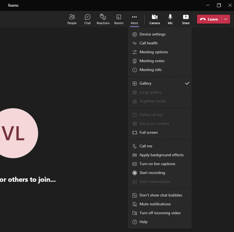Open breakout Rooms
This screenshot has width=234, height=232.
coord(119,19)
